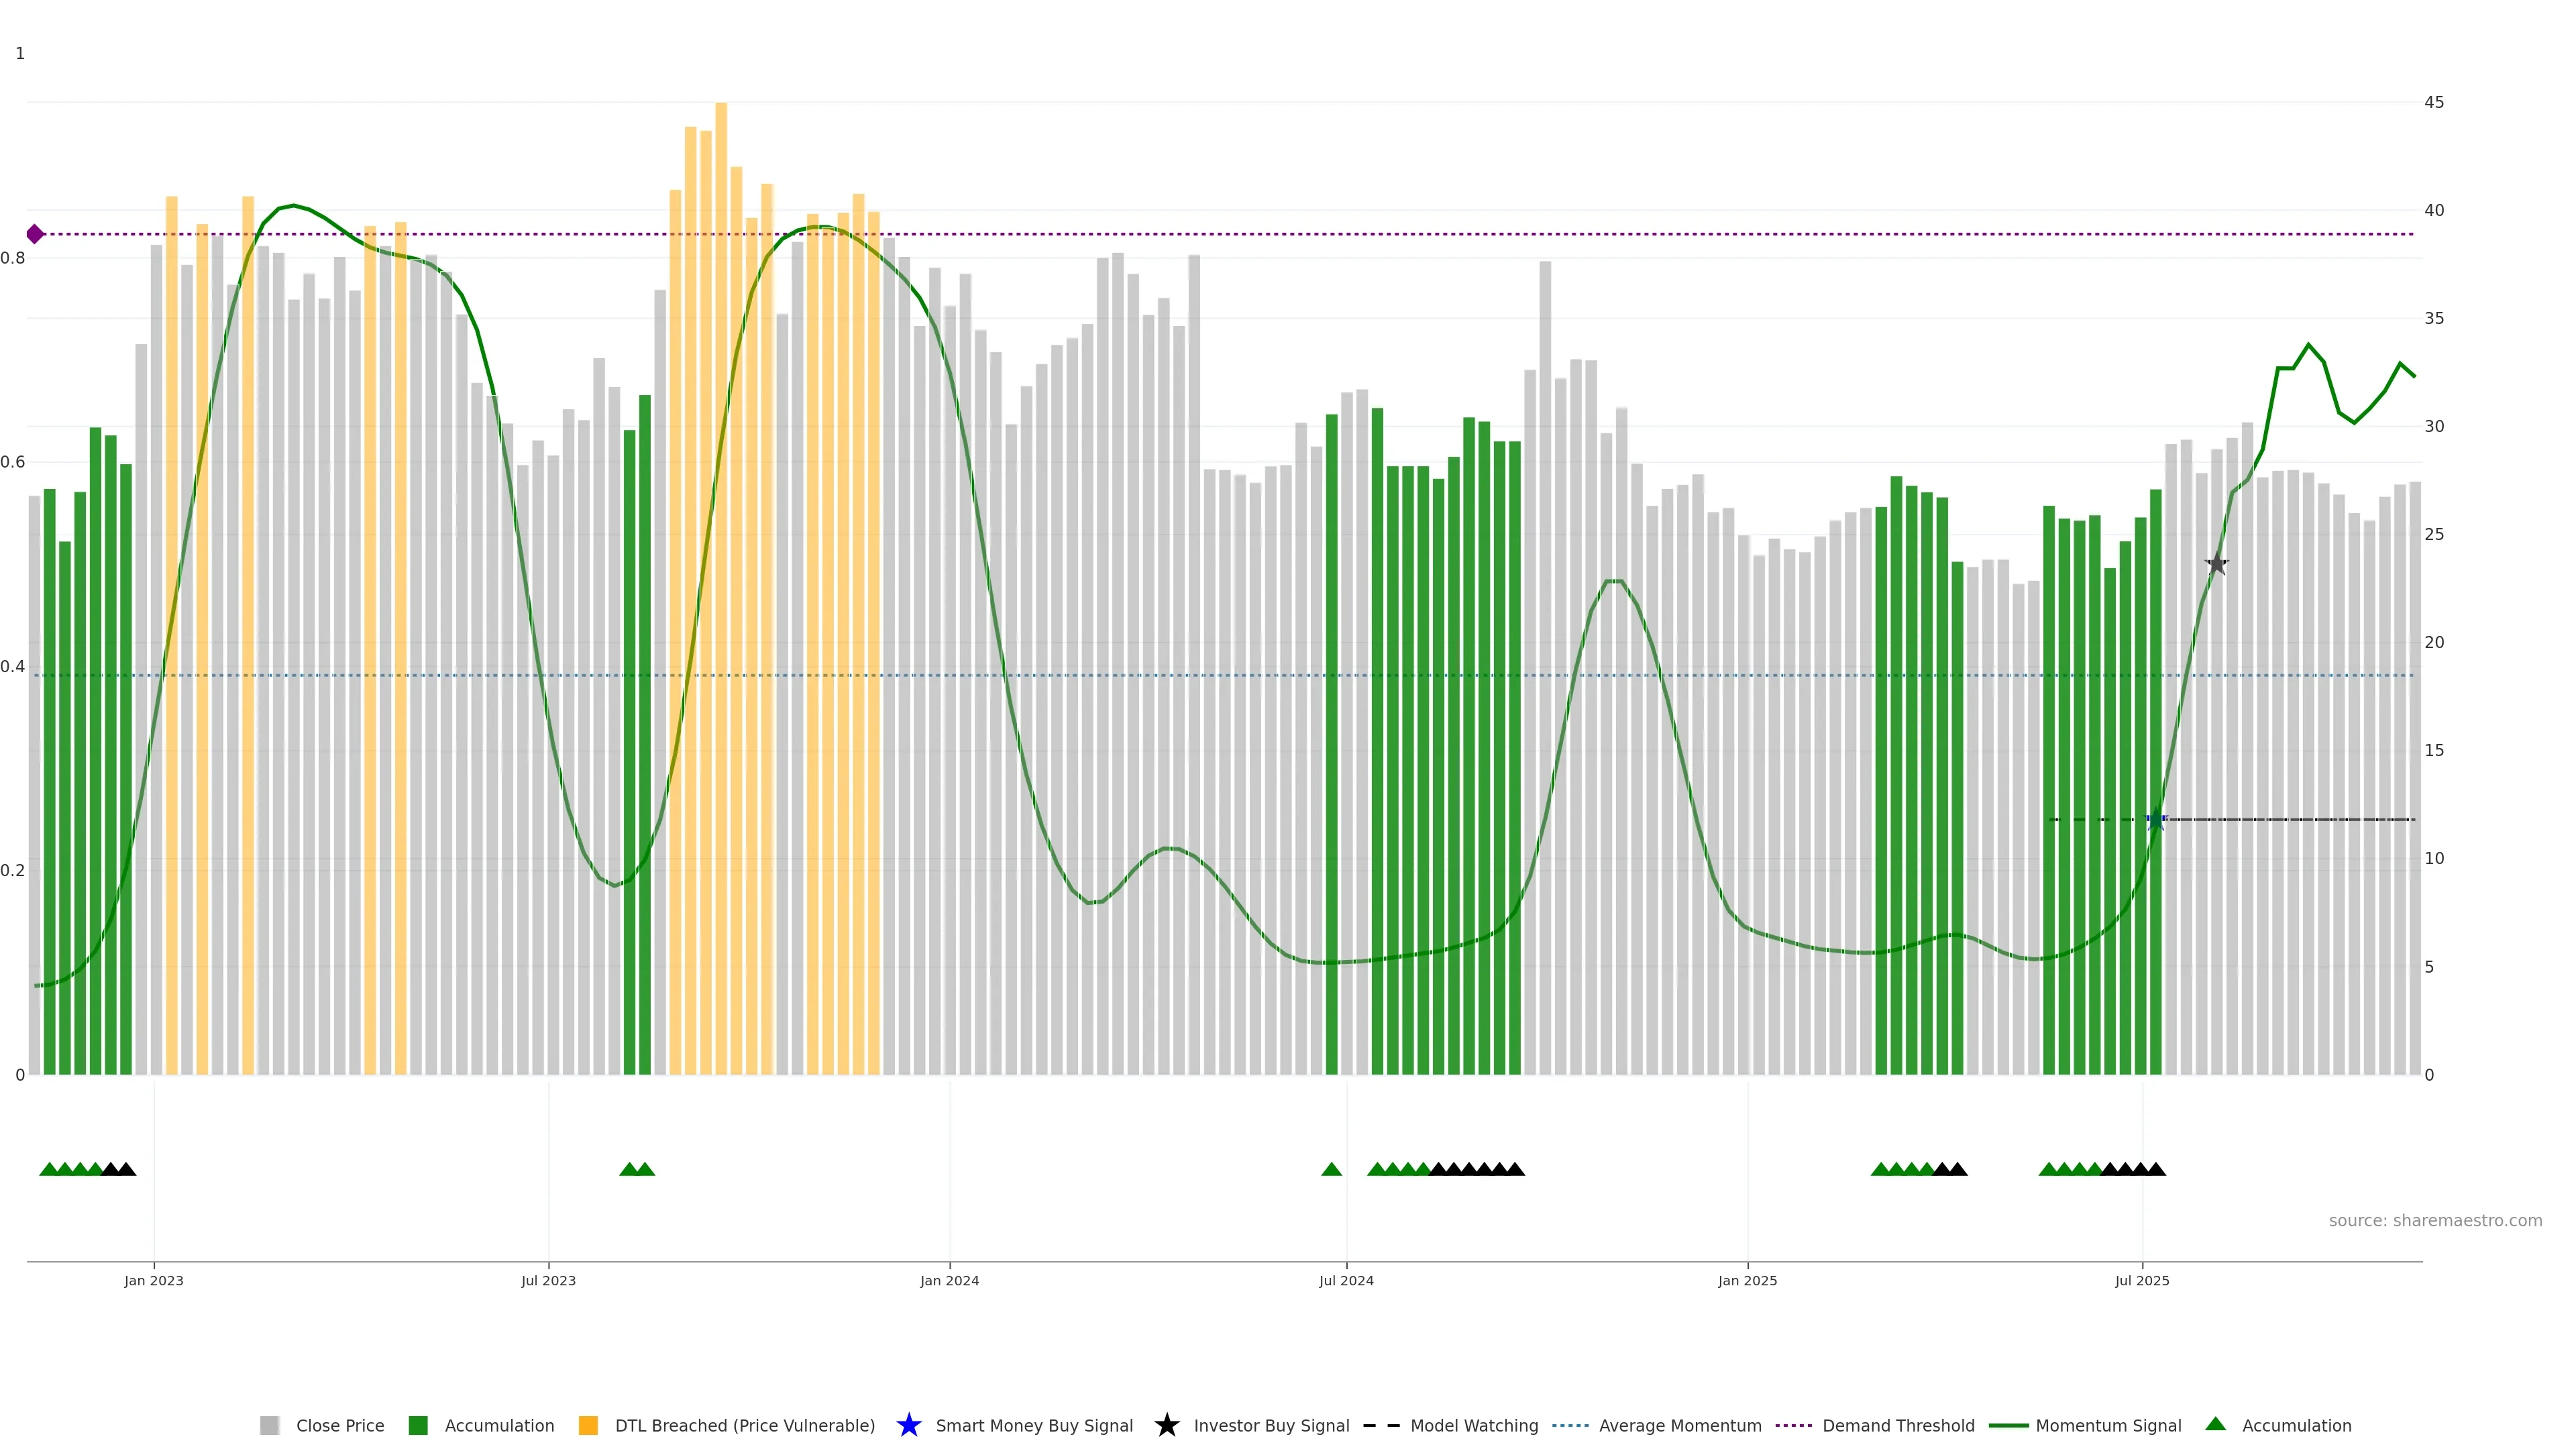
Task: Click the green Accumulation square swatch
Action: click(x=418, y=1425)
